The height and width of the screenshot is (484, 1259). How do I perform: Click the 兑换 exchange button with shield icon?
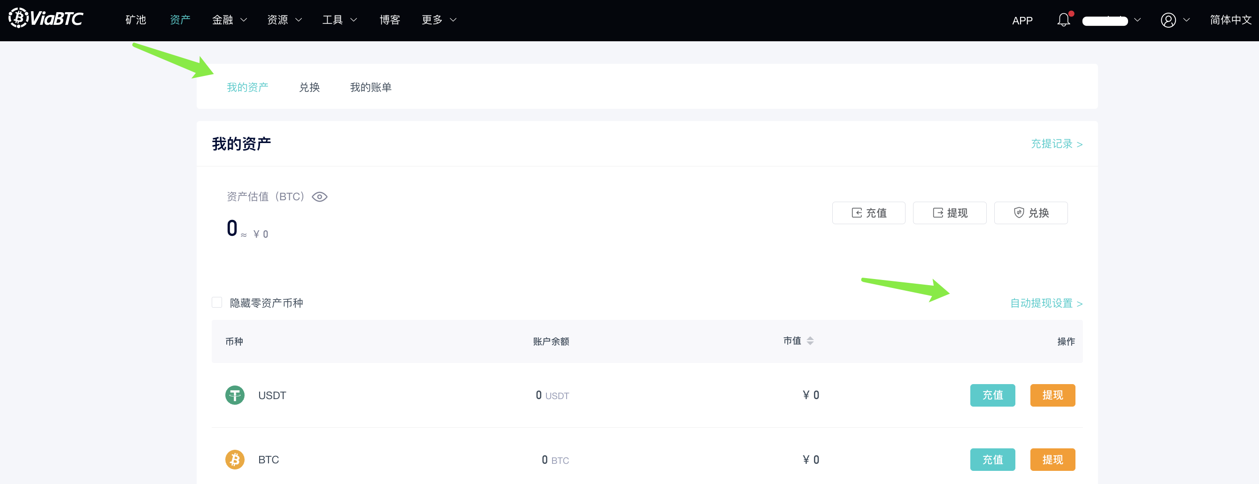point(1030,213)
